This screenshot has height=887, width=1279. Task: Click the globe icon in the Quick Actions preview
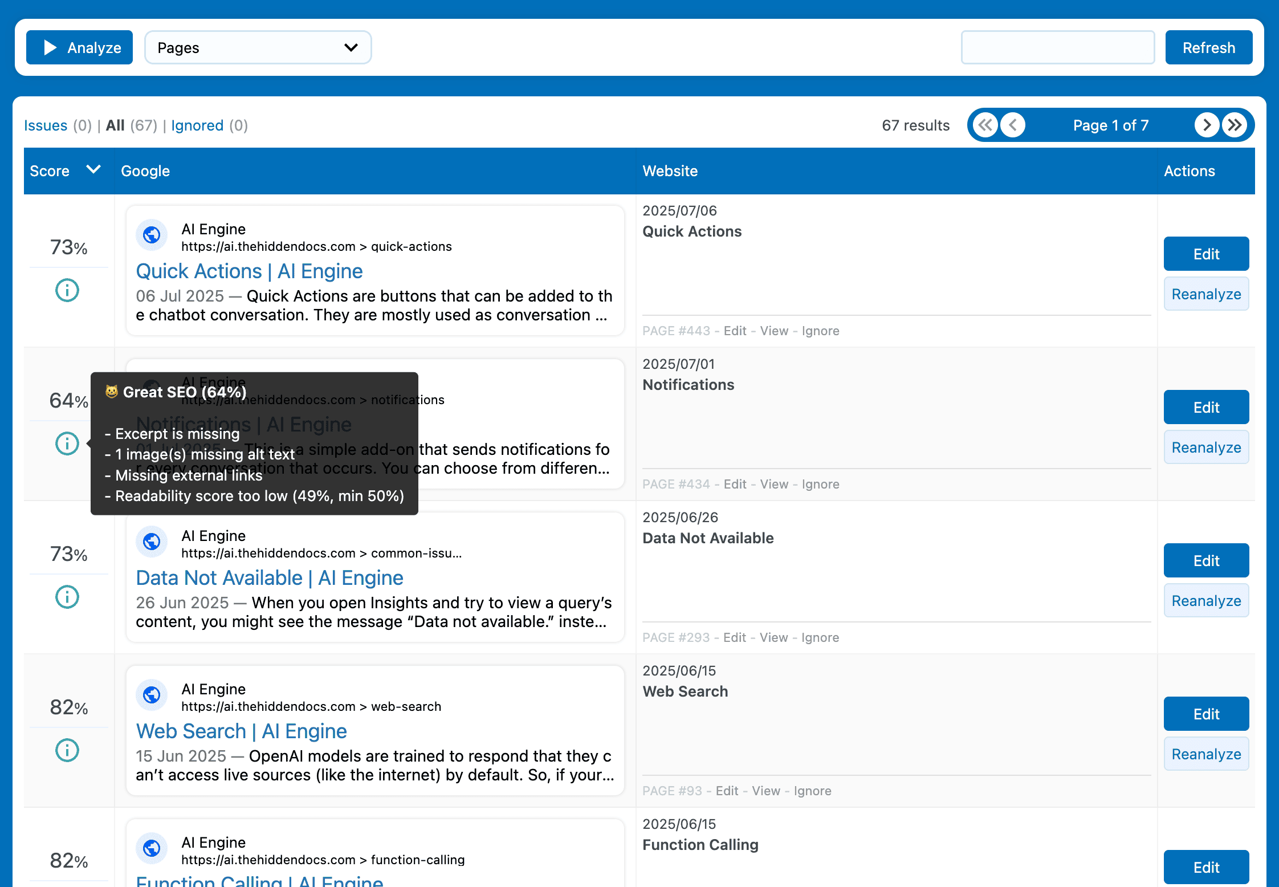point(152,235)
